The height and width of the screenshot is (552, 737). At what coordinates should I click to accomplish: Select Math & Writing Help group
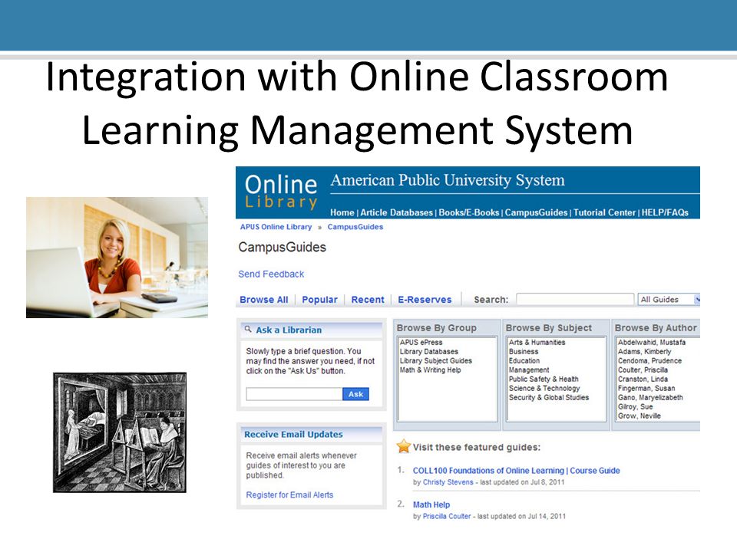coord(430,370)
